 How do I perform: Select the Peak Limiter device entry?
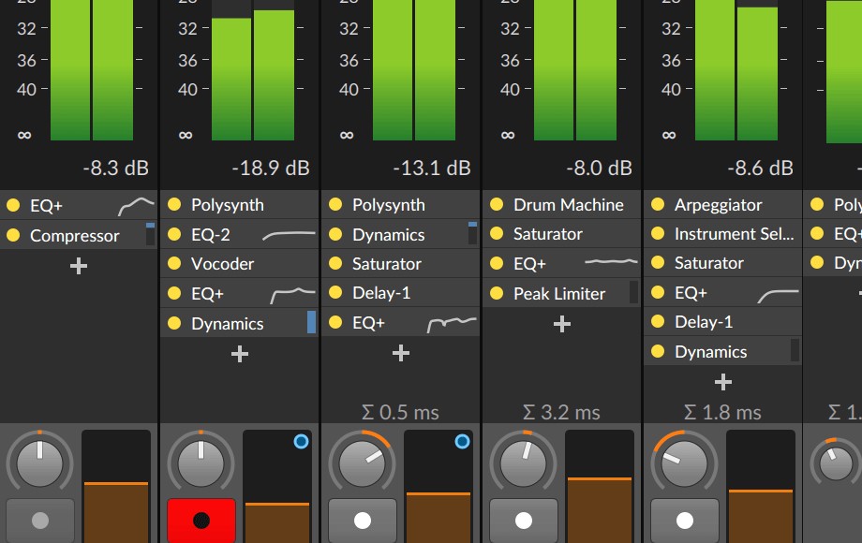pos(559,294)
